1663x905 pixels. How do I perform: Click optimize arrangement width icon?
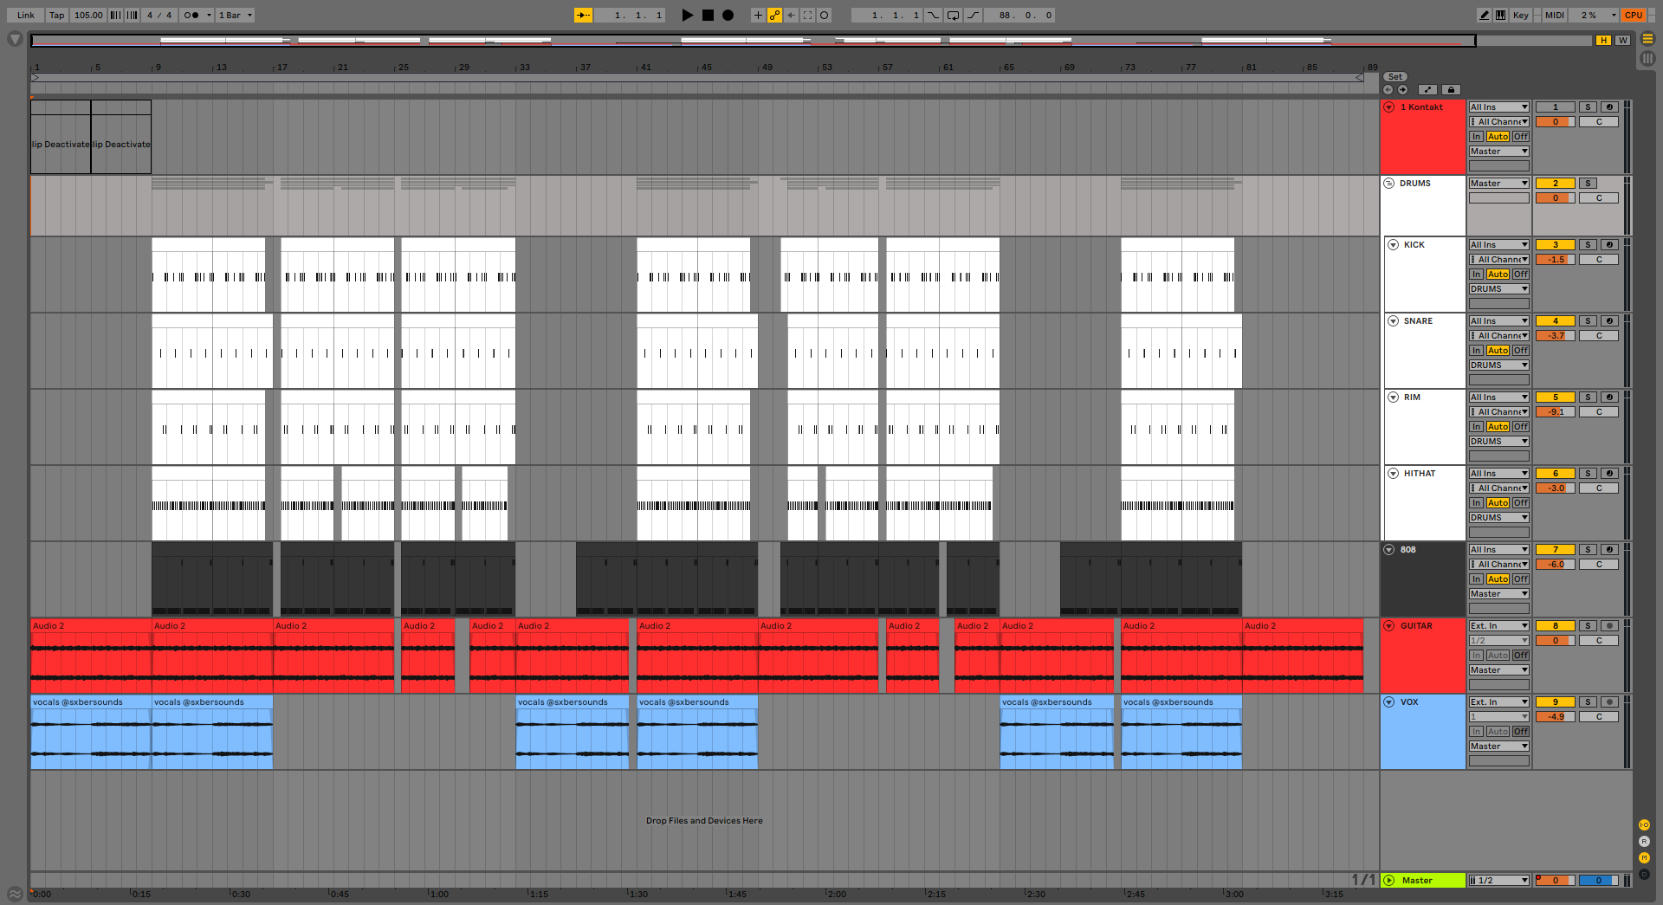click(x=1427, y=89)
